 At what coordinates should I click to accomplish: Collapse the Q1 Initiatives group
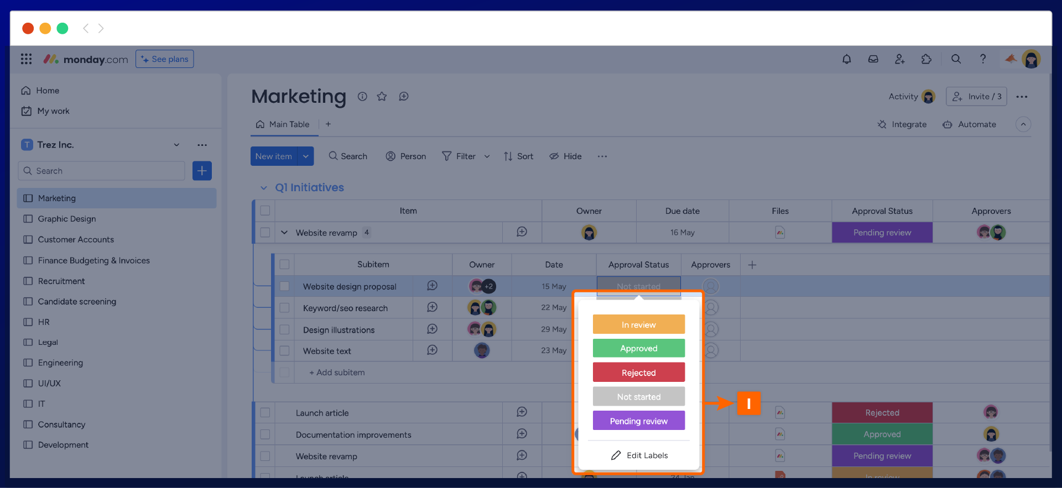pyautogui.click(x=264, y=188)
